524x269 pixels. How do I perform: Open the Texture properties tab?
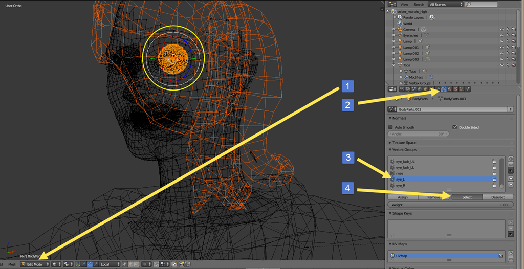point(456,89)
